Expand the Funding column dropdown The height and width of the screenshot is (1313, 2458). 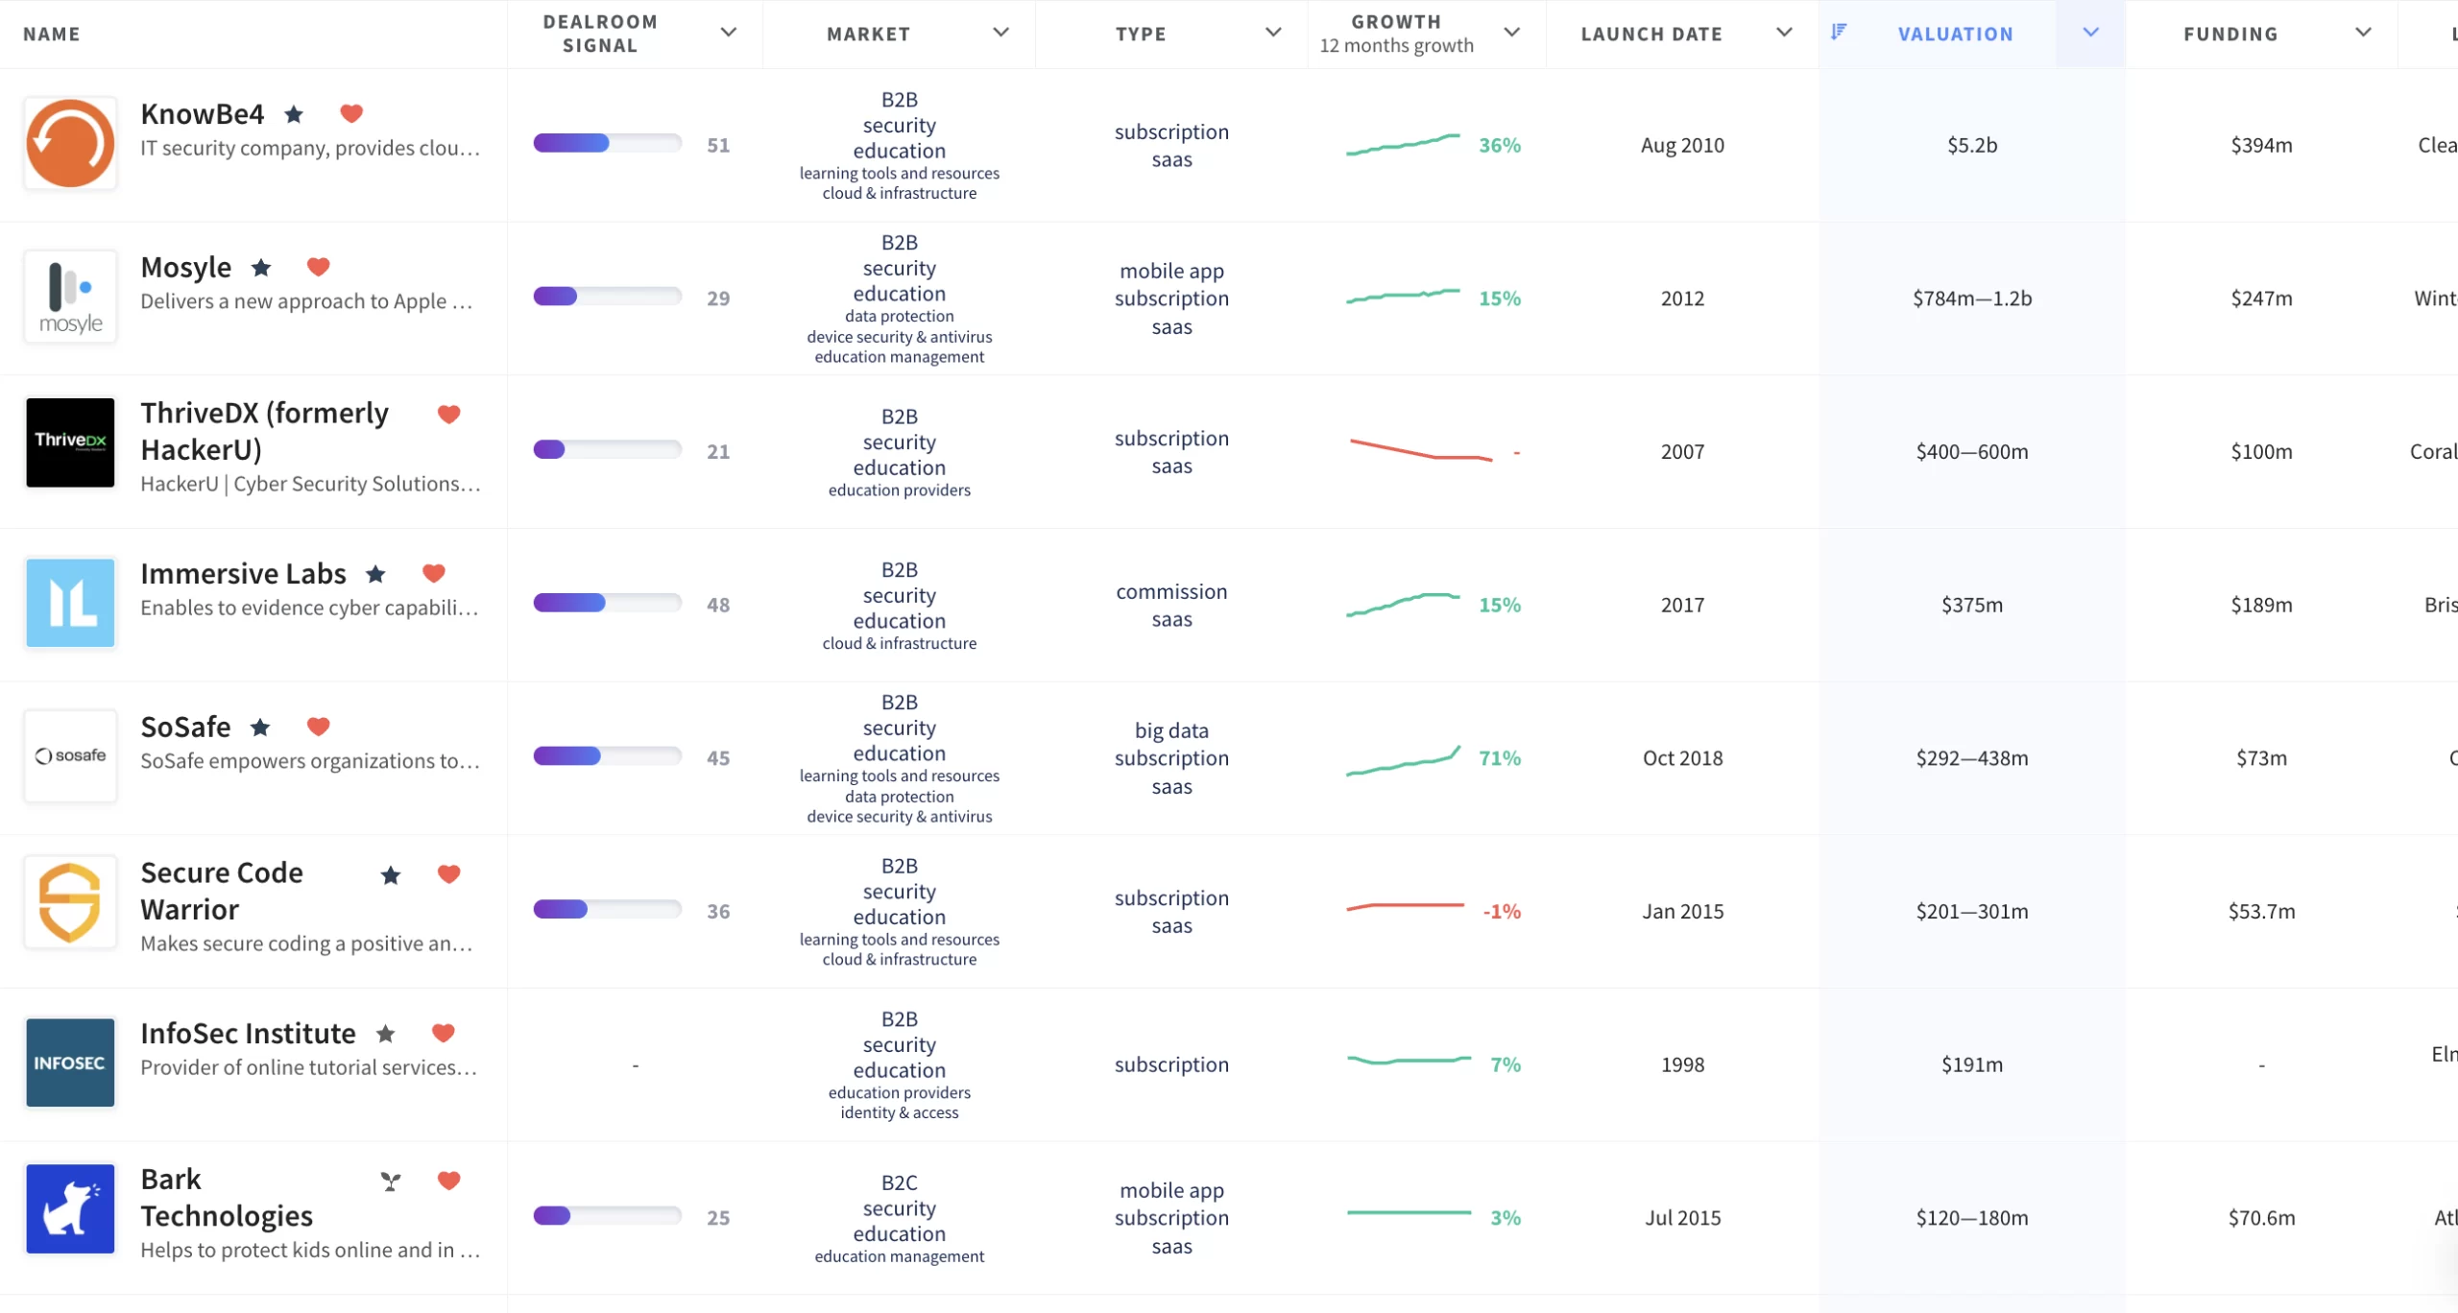click(2363, 33)
